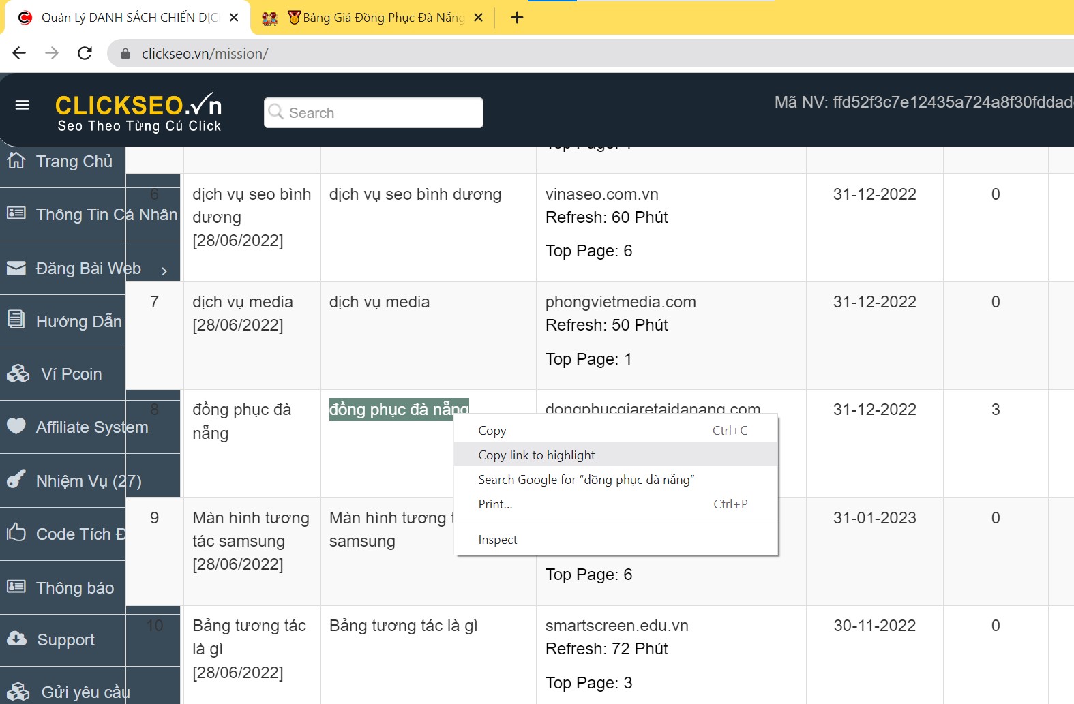Switch to Bảng Giá Đồng Phục tab
The image size is (1074, 704).
[374, 18]
